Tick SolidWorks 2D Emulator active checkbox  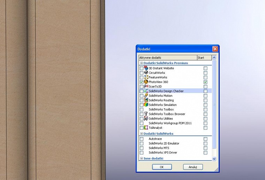point(142,143)
